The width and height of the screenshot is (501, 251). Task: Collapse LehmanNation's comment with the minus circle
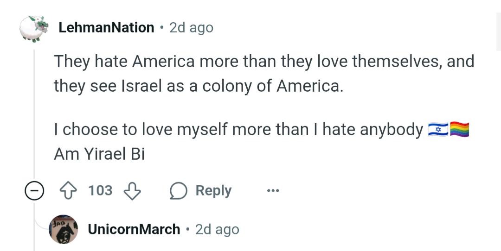pos(34,191)
